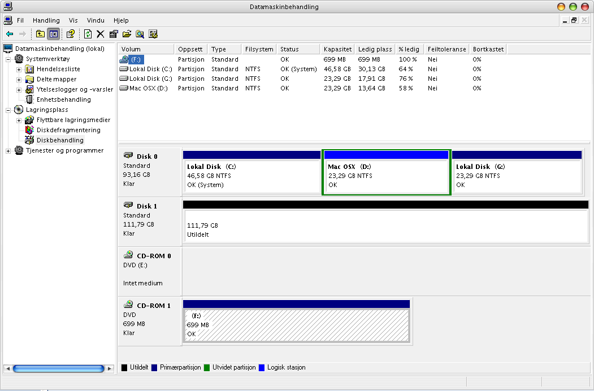Click the tree pane horizontal scrollbar thumb

[58, 368]
